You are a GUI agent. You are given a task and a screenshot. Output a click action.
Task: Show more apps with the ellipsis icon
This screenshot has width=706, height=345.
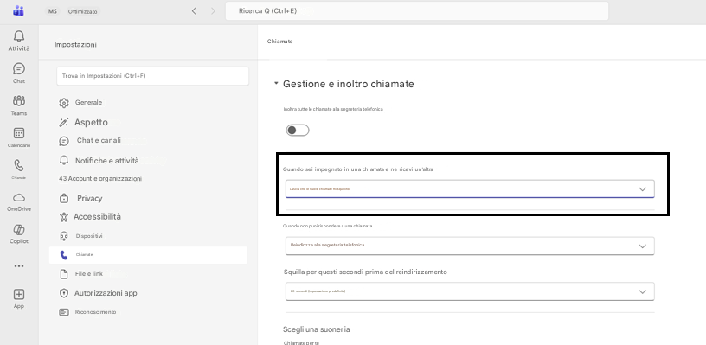coord(19,266)
